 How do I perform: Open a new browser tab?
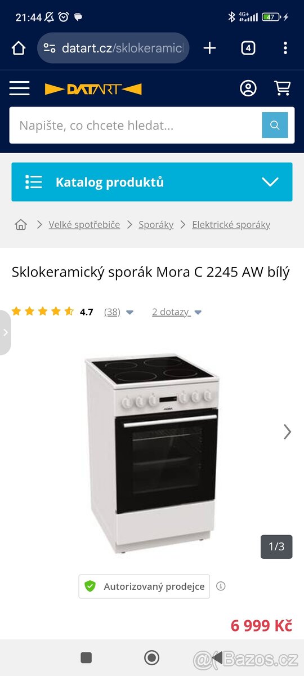click(209, 48)
